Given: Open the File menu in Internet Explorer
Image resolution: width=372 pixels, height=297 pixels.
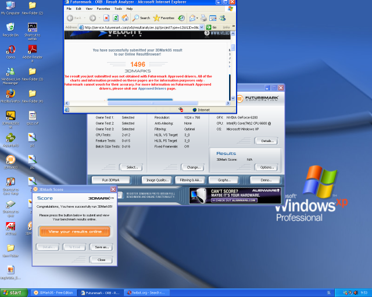Looking at the screenshot, I should click(69, 9).
